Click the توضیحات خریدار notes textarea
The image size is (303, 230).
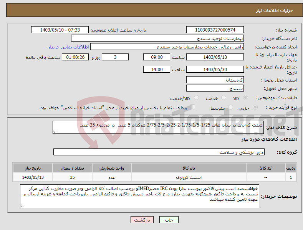click(139, 196)
